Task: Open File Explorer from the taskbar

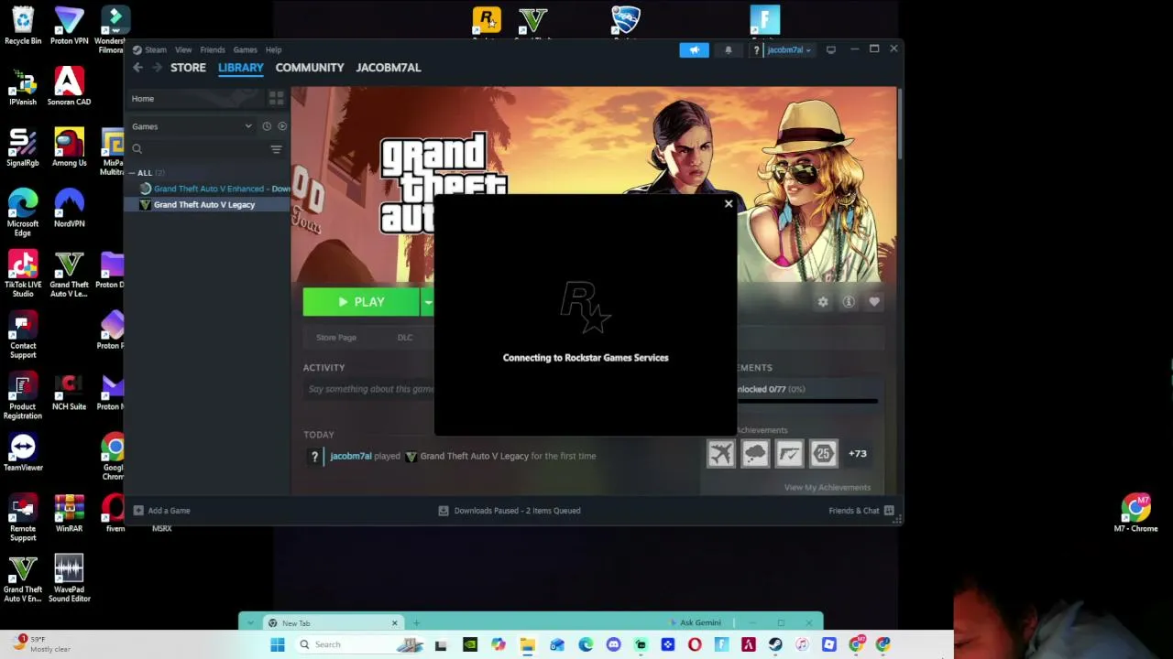Action: click(527, 644)
